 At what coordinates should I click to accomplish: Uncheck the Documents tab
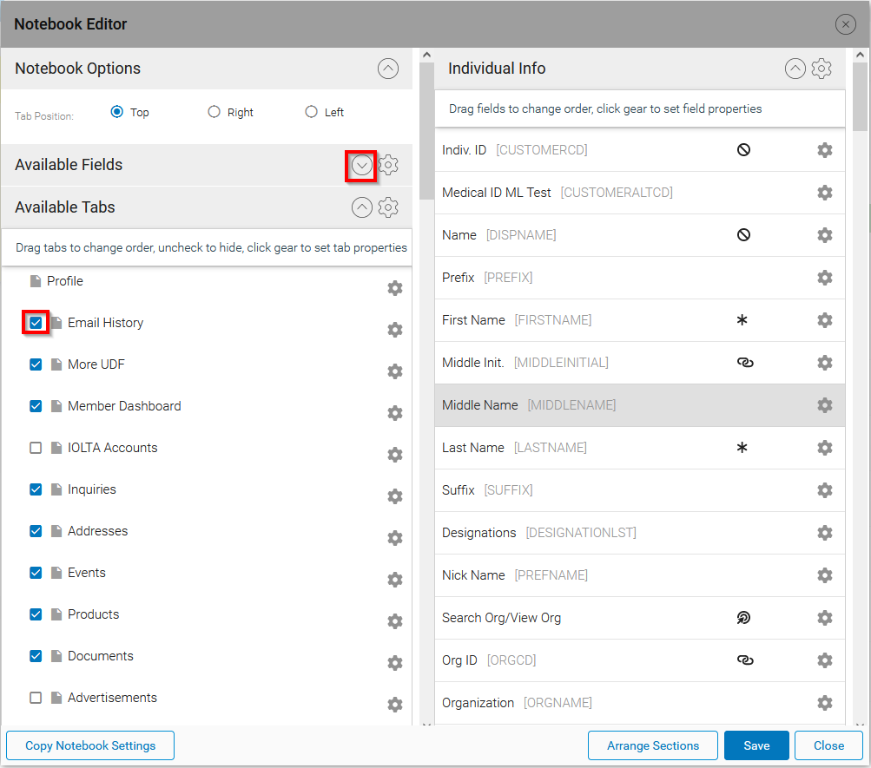point(36,656)
